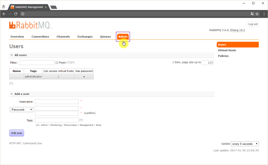Click the RabbitMQ logo
The height and width of the screenshot is (165, 268).
click(x=30, y=25)
